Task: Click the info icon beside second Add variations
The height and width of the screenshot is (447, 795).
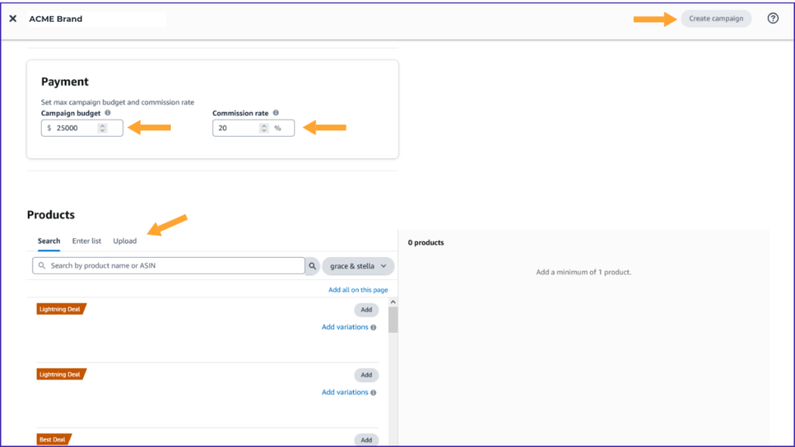Action: coord(373,392)
